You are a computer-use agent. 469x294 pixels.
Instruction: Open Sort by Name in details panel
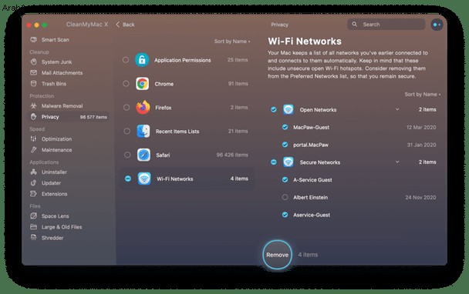click(x=423, y=95)
